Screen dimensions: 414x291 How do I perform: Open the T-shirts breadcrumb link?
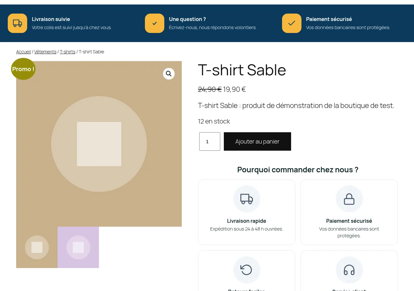click(68, 52)
